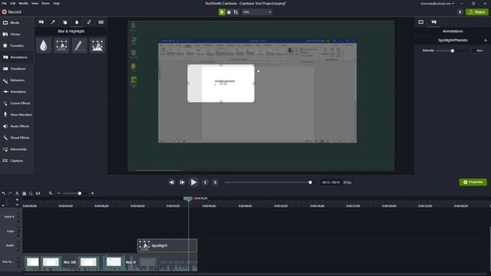The width and height of the screenshot is (491, 276).
Task: Open Visual Effects panel
Action: pos(15,138)
